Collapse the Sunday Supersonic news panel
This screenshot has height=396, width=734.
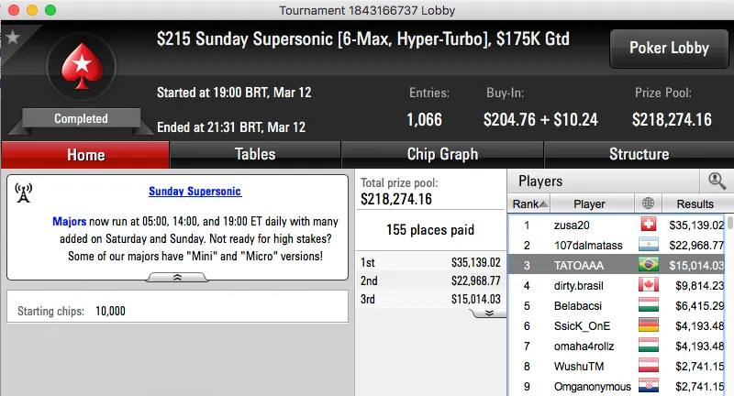[x=177, y=276]
